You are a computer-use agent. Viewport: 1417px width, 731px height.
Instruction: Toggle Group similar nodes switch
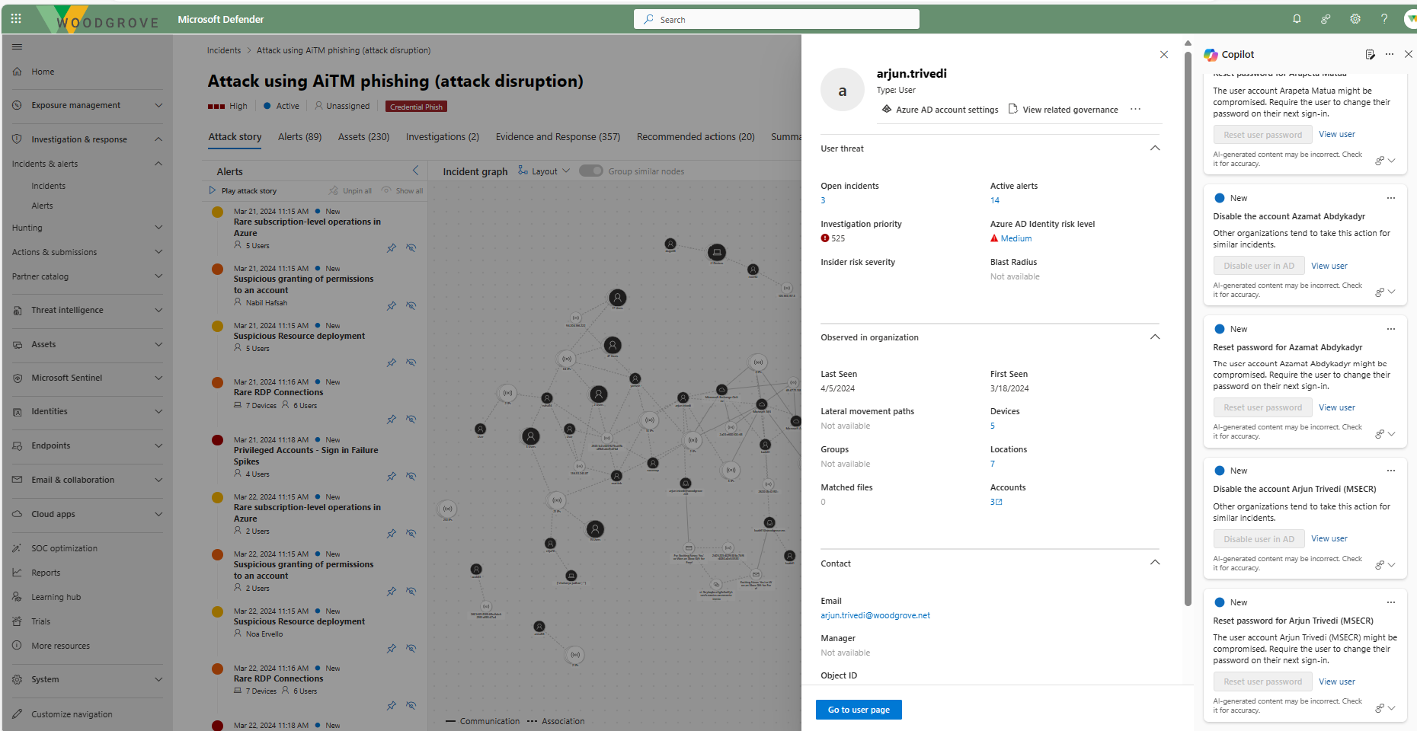pyautogui.click(x=590, y=171)
